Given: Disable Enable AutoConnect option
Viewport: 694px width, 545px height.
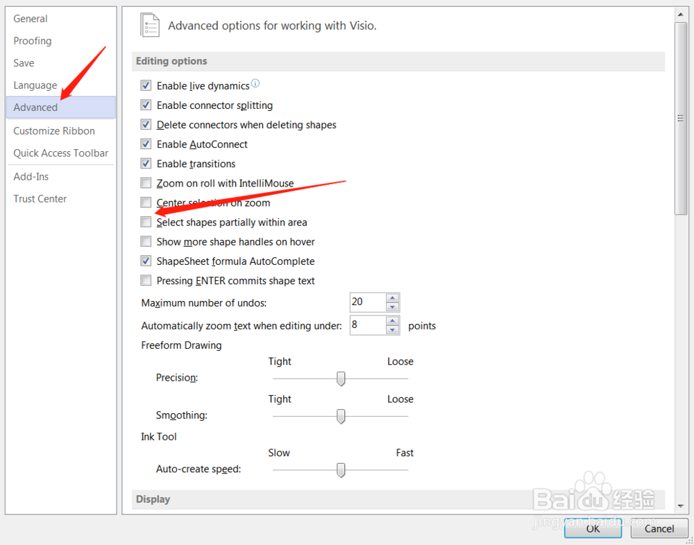Looking at the screenshot, I should point(146,144).
